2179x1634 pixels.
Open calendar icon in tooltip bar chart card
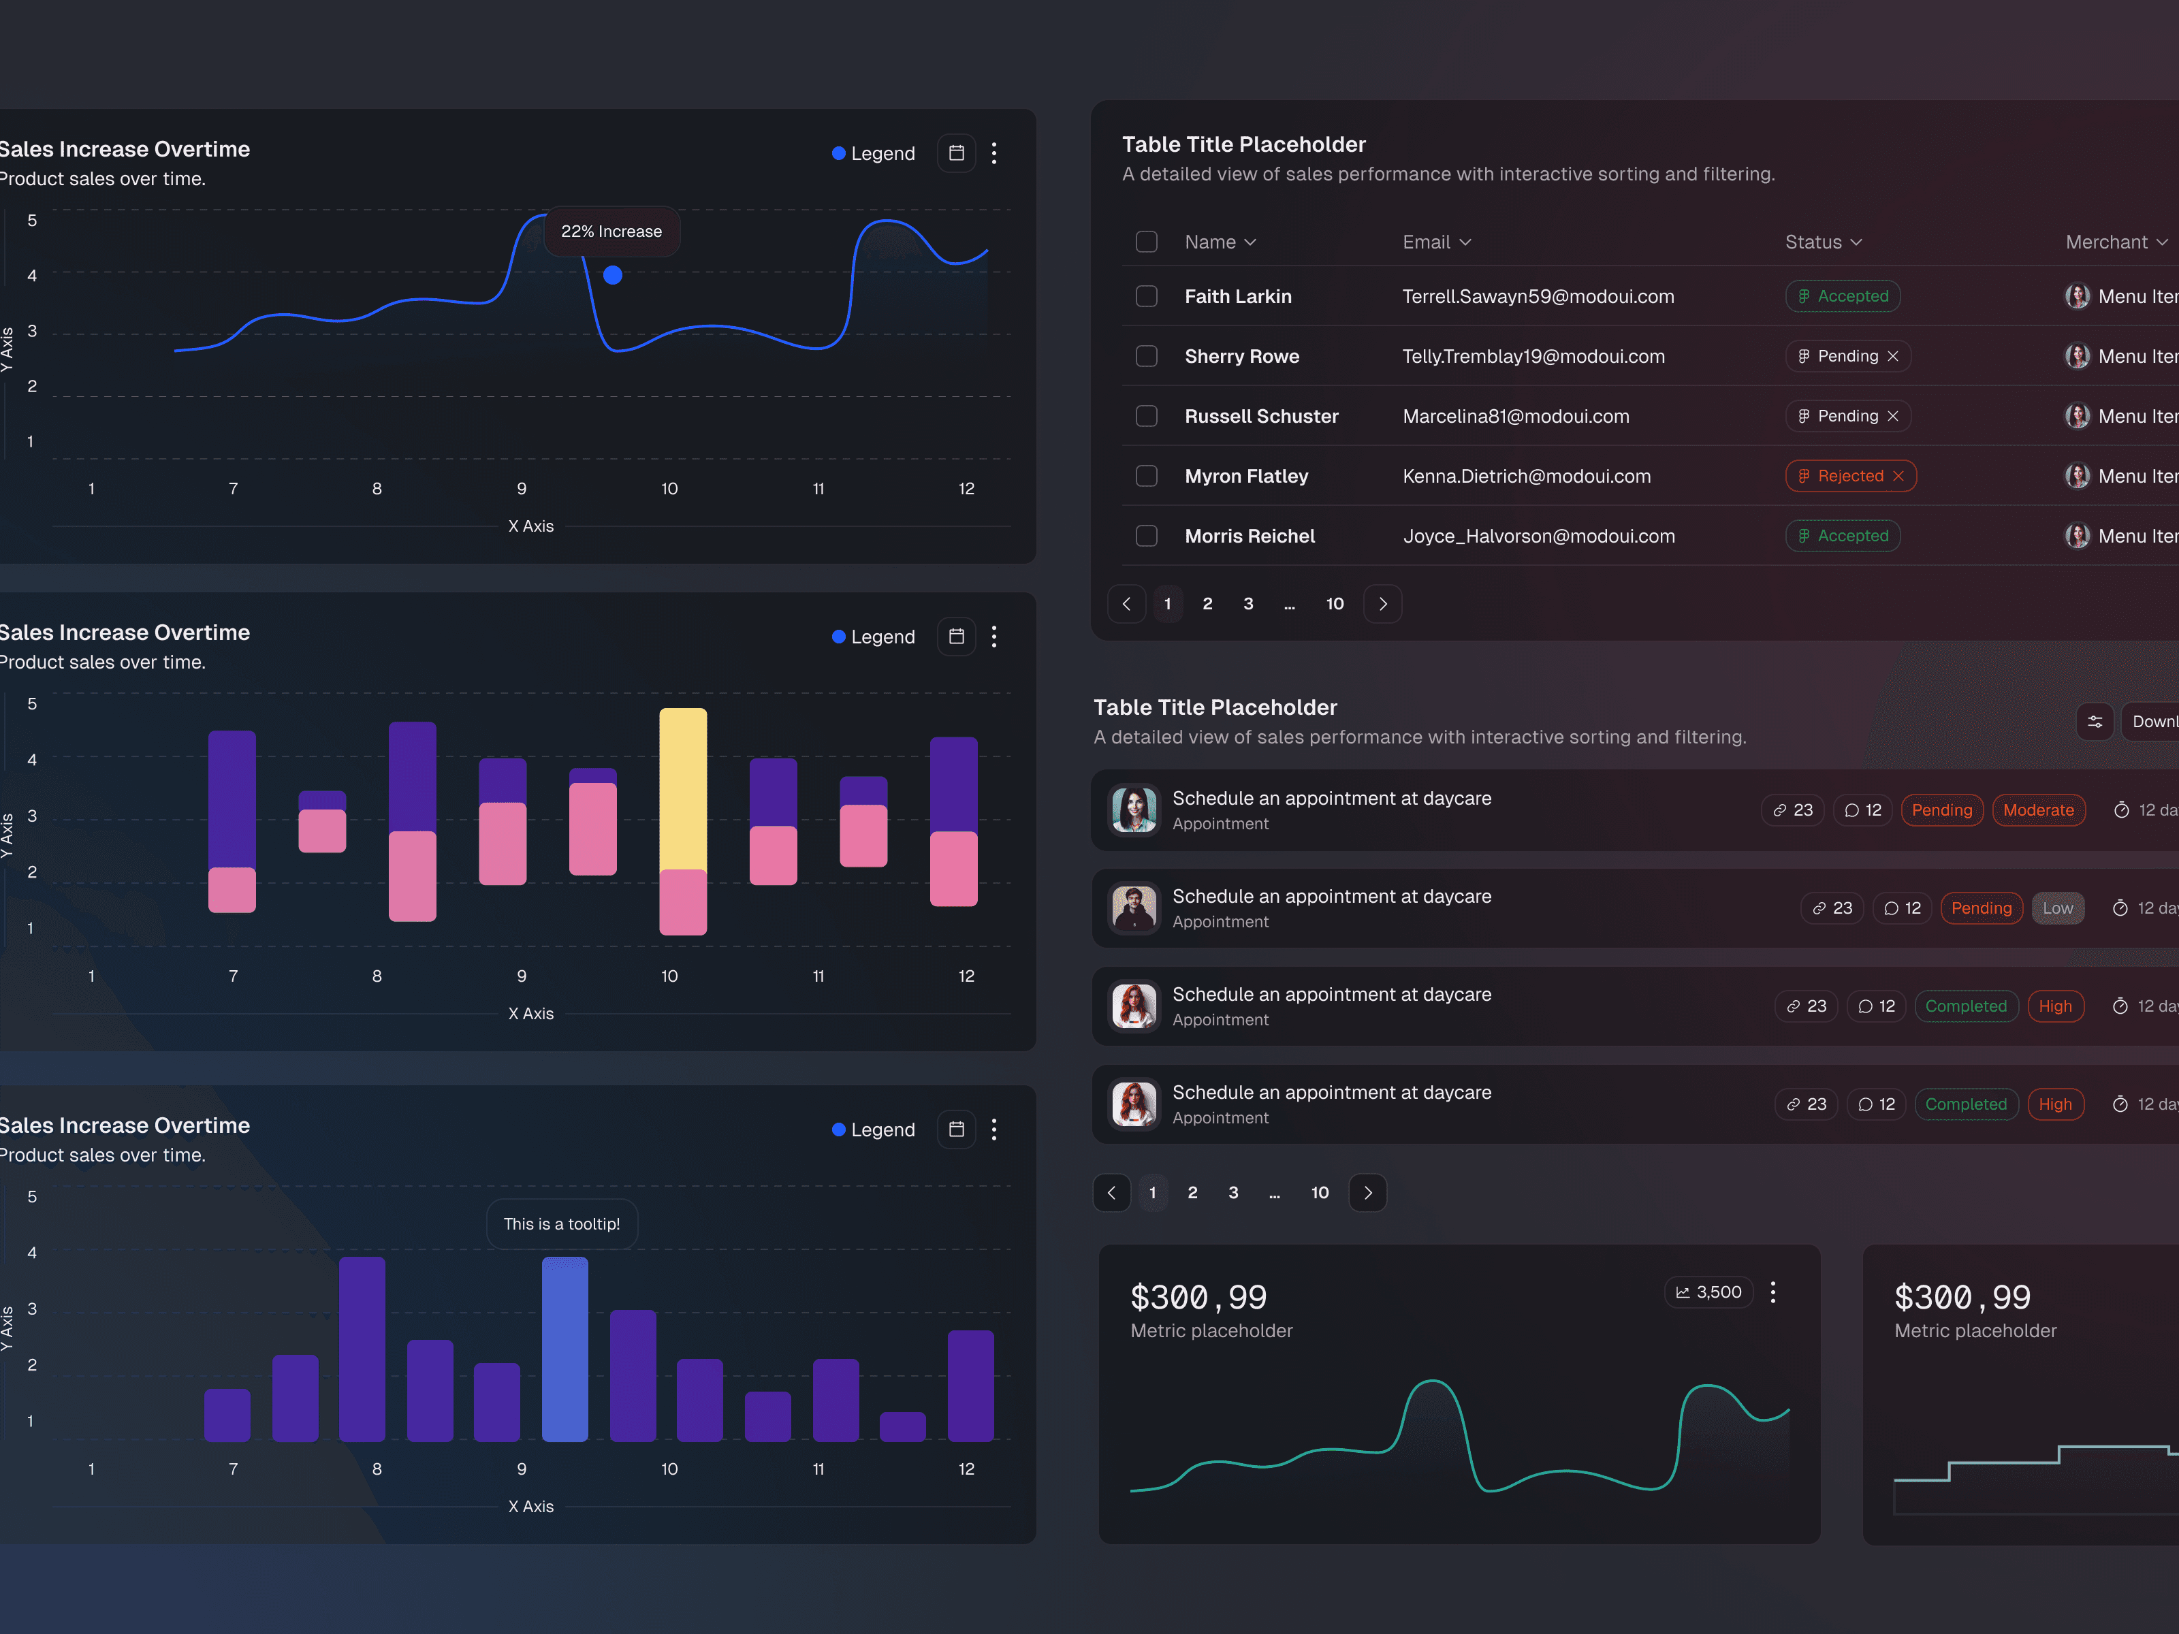click(955, 1129)
